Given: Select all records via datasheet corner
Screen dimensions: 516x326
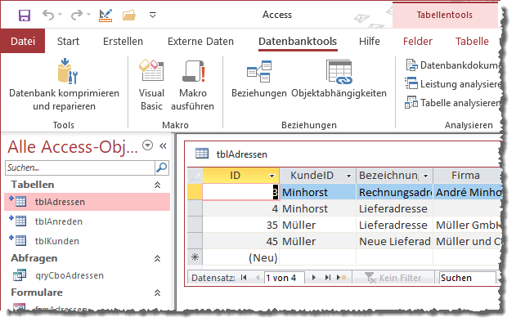Looking at the screenshot, I should 195,176.
